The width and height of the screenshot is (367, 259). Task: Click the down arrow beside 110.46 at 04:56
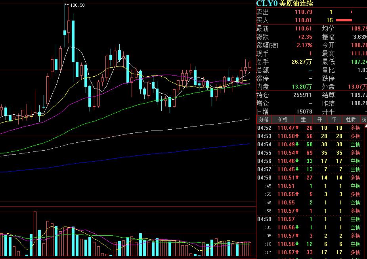click(x=297, y=161)
